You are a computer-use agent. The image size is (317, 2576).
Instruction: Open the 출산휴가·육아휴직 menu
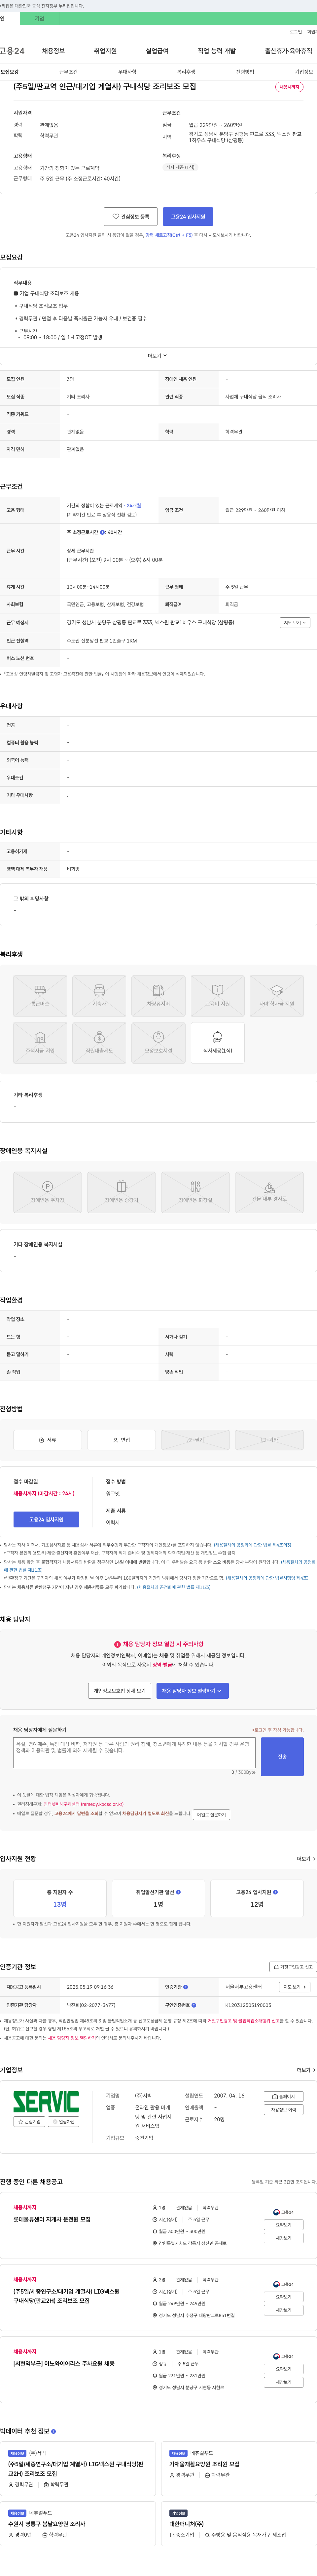[289, 51]
